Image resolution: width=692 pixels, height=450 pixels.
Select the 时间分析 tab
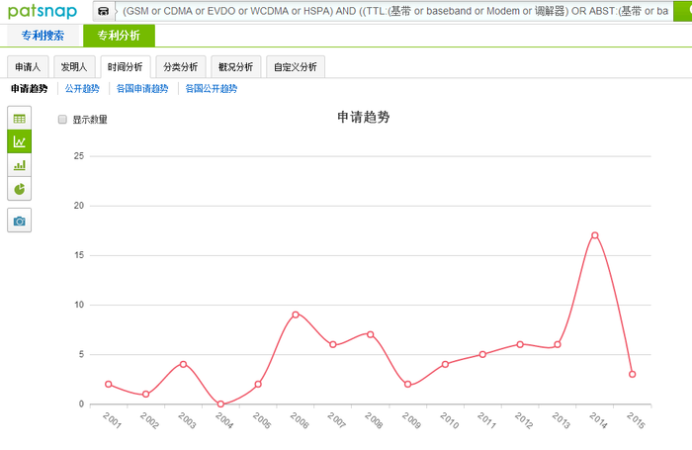(x=126, y=66)
